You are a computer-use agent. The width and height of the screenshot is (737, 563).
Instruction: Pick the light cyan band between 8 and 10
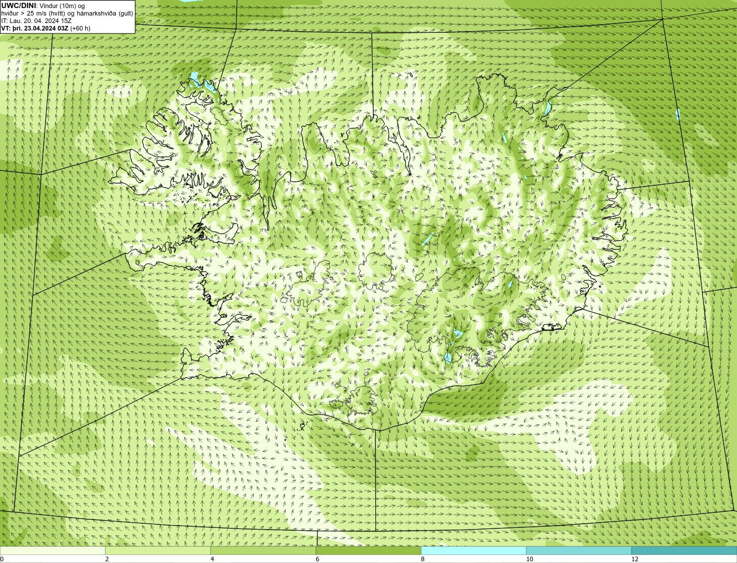tap(474, 550)
